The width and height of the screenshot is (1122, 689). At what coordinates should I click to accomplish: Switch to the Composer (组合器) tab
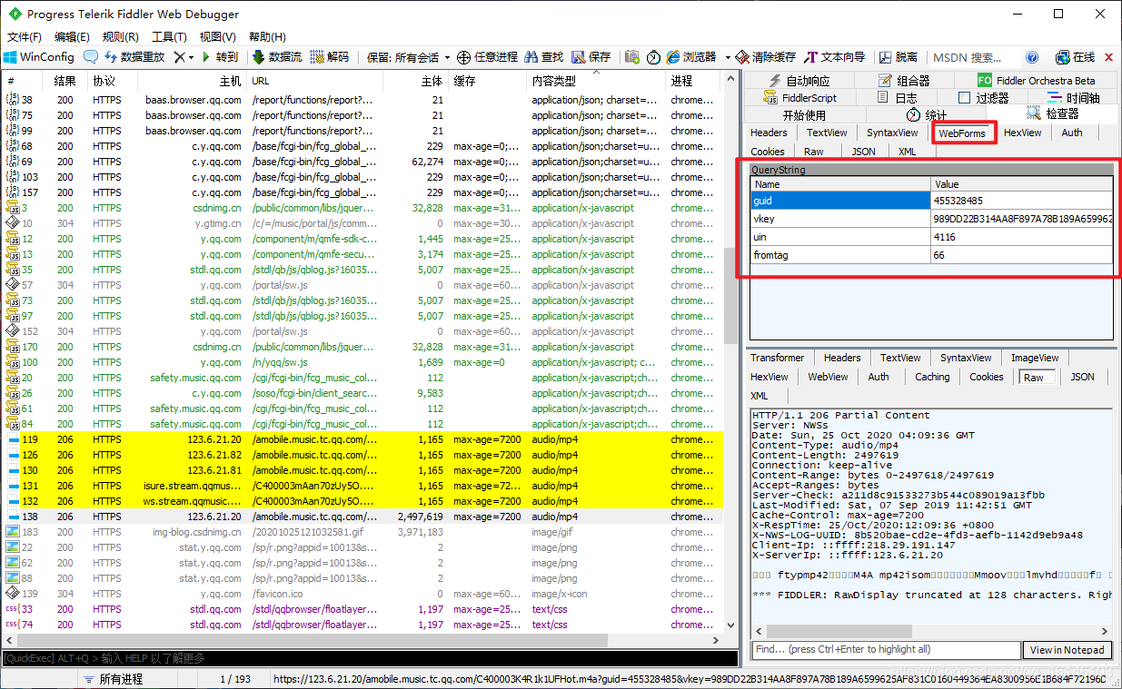click(x=903, y=81)
